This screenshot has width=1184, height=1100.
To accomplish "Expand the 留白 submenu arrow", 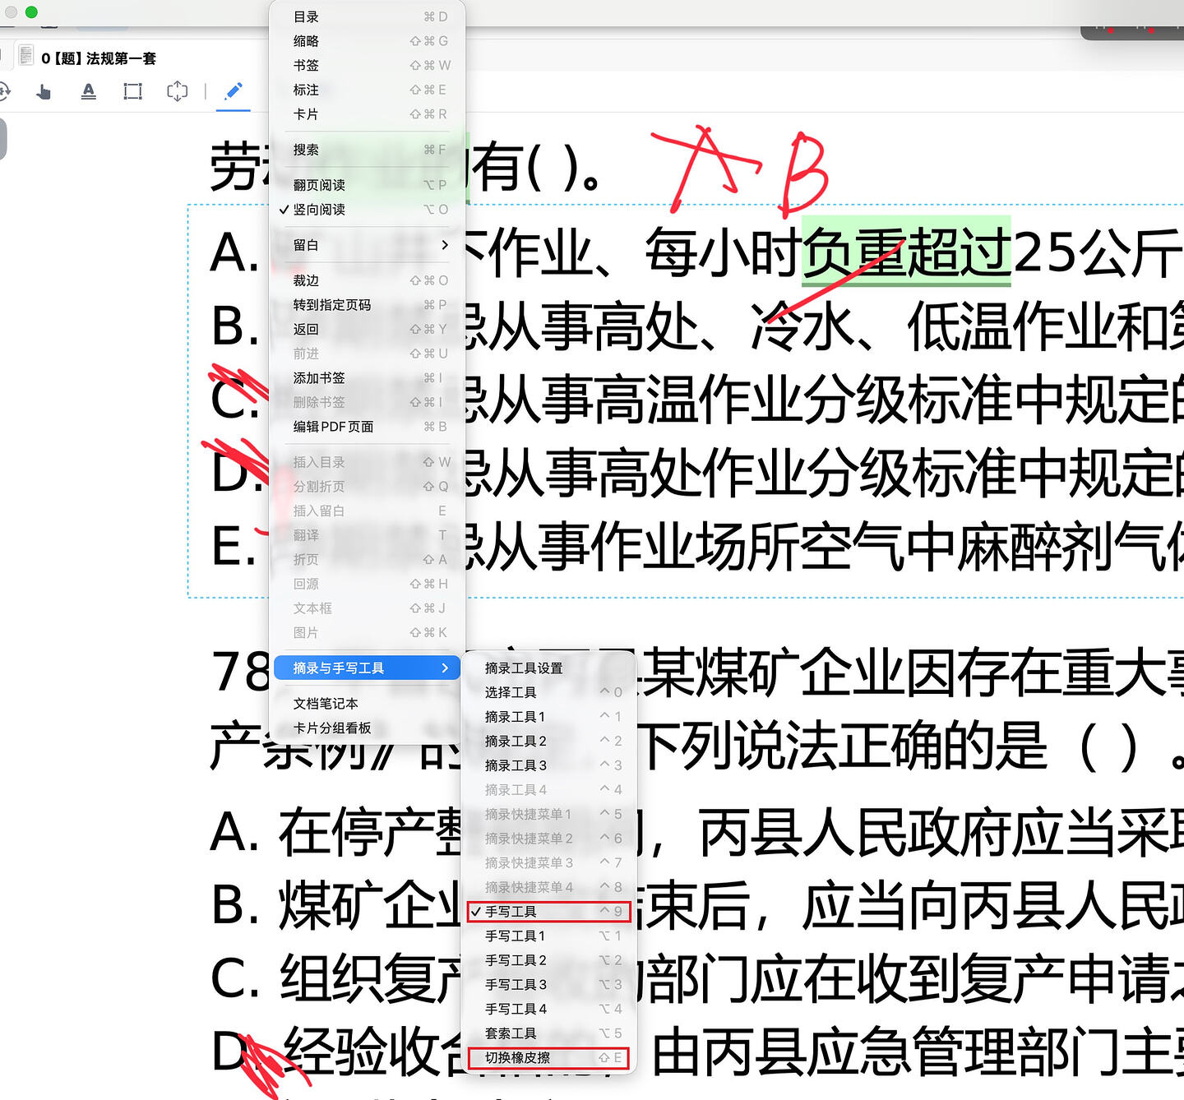I will click(445, 245).
